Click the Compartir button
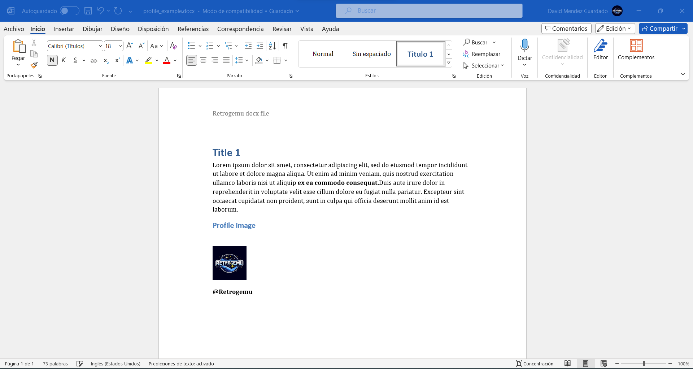693x369 pixels. pyautogui.click(x=660, y=29)
